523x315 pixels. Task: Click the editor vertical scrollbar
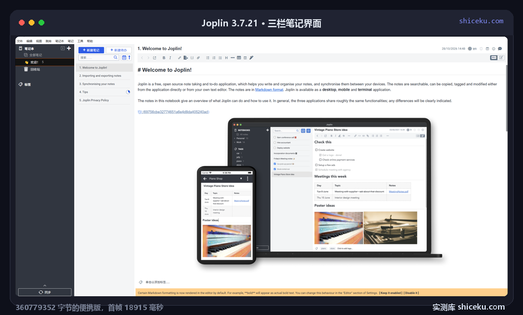[506, 98]
